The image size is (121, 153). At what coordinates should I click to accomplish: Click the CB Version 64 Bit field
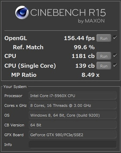73,125
